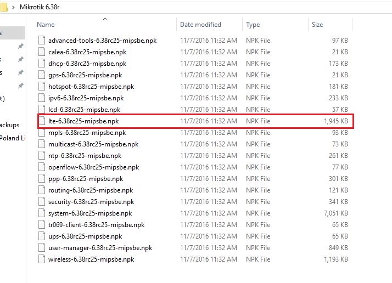The width and height of the screenshot is (392, 283).
Task: Click the 233 KB size value
Action: (x=338, y=98)
